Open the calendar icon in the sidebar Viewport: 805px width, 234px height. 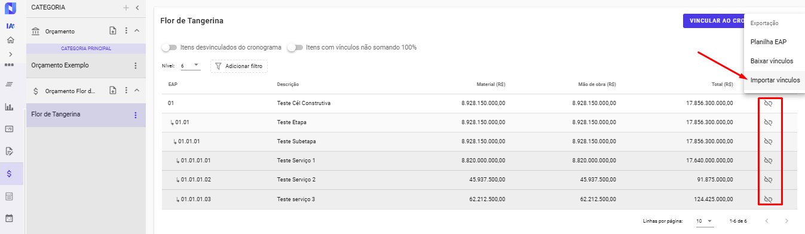10,218
